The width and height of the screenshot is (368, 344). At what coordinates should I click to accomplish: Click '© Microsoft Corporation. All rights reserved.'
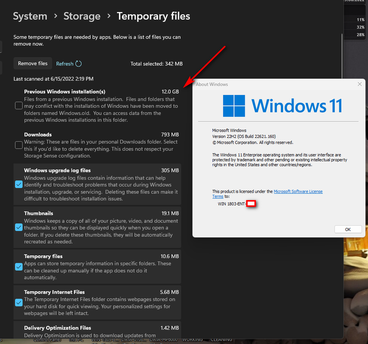pos(253,142)
